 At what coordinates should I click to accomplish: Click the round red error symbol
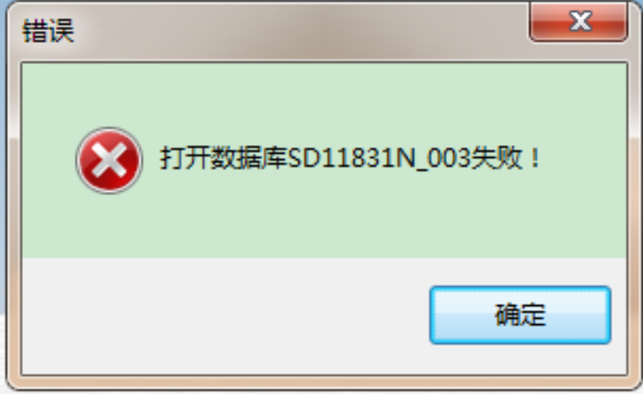point(109,160)
